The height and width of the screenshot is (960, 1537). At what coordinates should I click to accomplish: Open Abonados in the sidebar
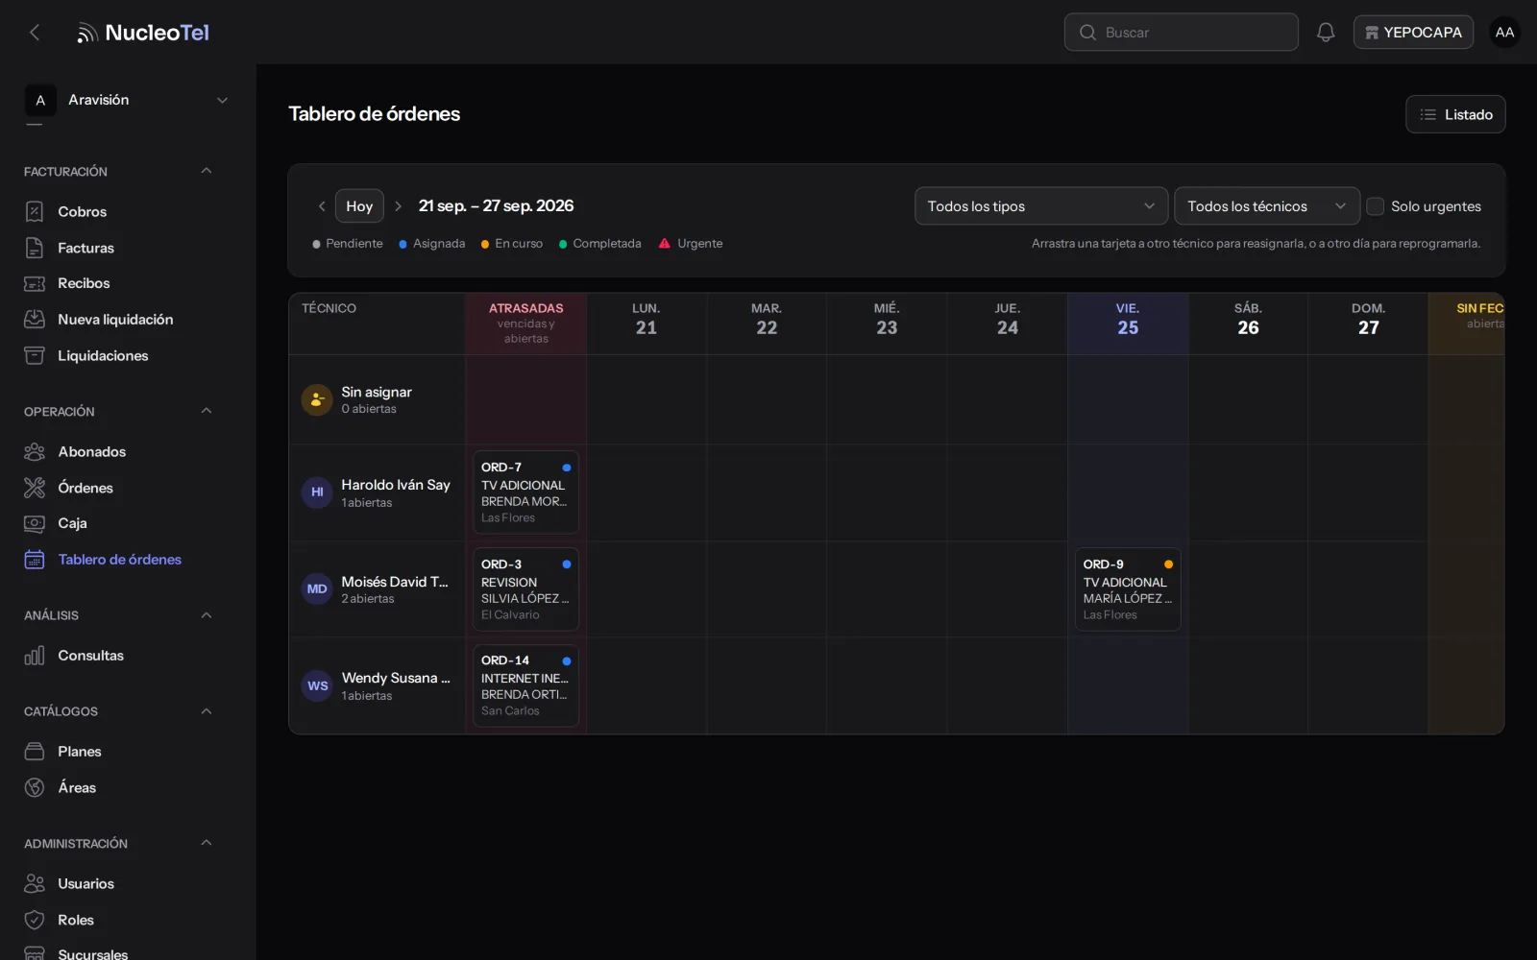point(91,451)
